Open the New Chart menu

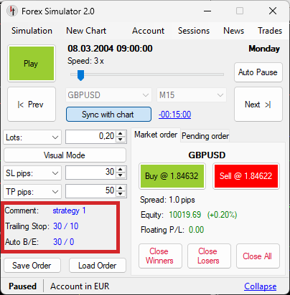[86, 31]
